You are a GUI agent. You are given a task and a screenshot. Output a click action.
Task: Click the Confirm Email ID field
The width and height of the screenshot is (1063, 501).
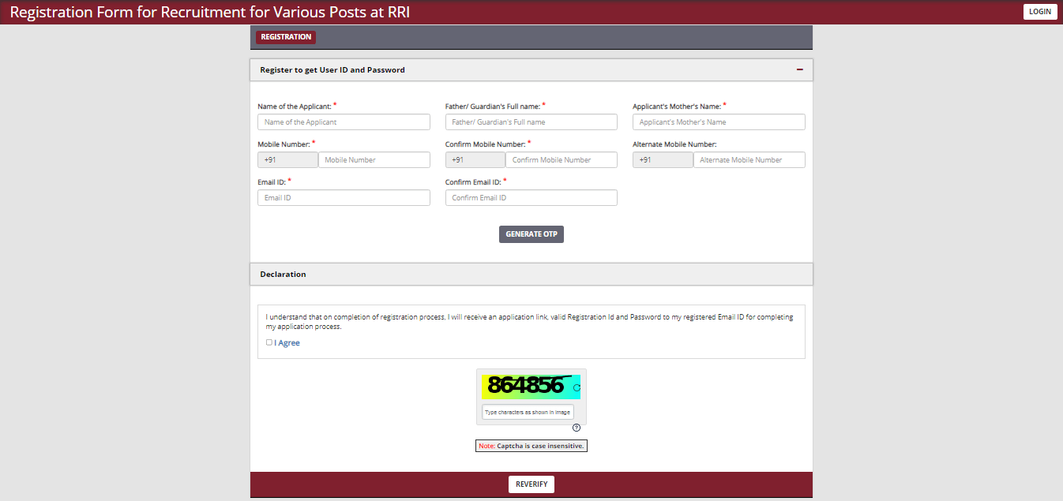coord(531,198)
